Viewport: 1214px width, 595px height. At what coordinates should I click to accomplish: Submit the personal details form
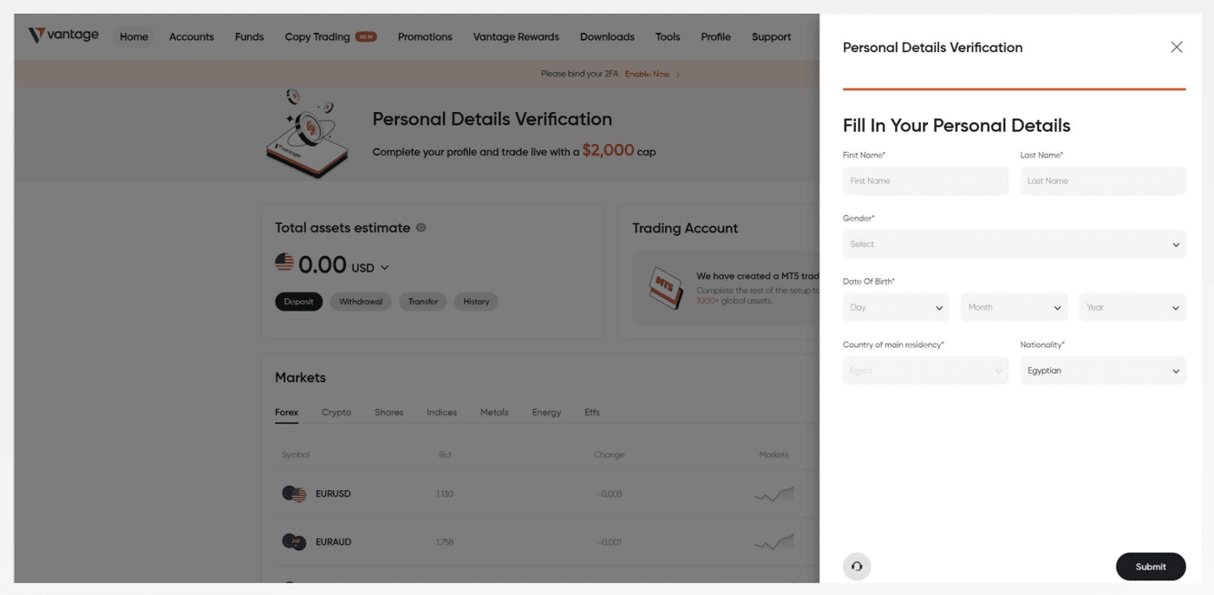(1151, 566)
